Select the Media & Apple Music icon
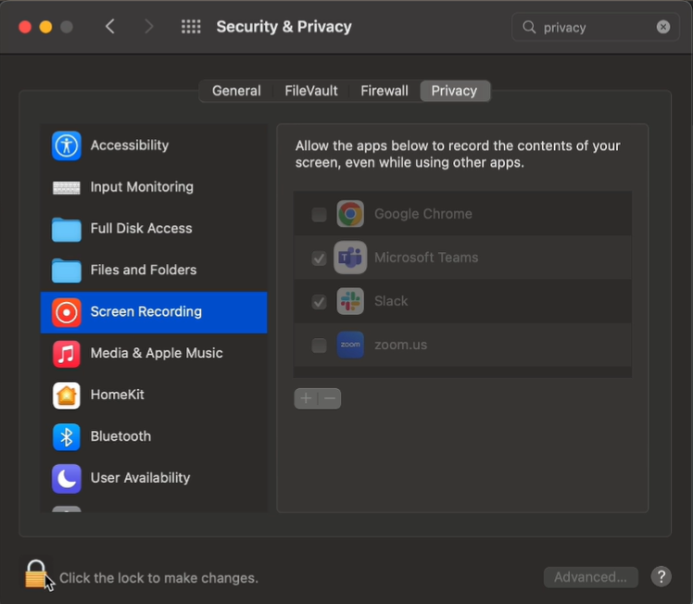 click(67, 353)
